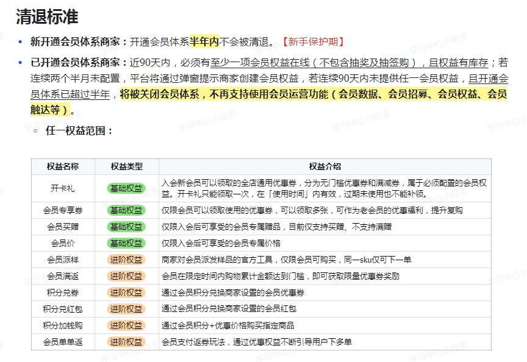The width and height of the screenshot is (527, 362).
Task: Select the 会员满返 table cell
Action: point(63,276)
